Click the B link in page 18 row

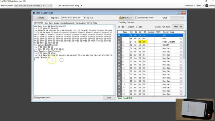coord(181,94)
